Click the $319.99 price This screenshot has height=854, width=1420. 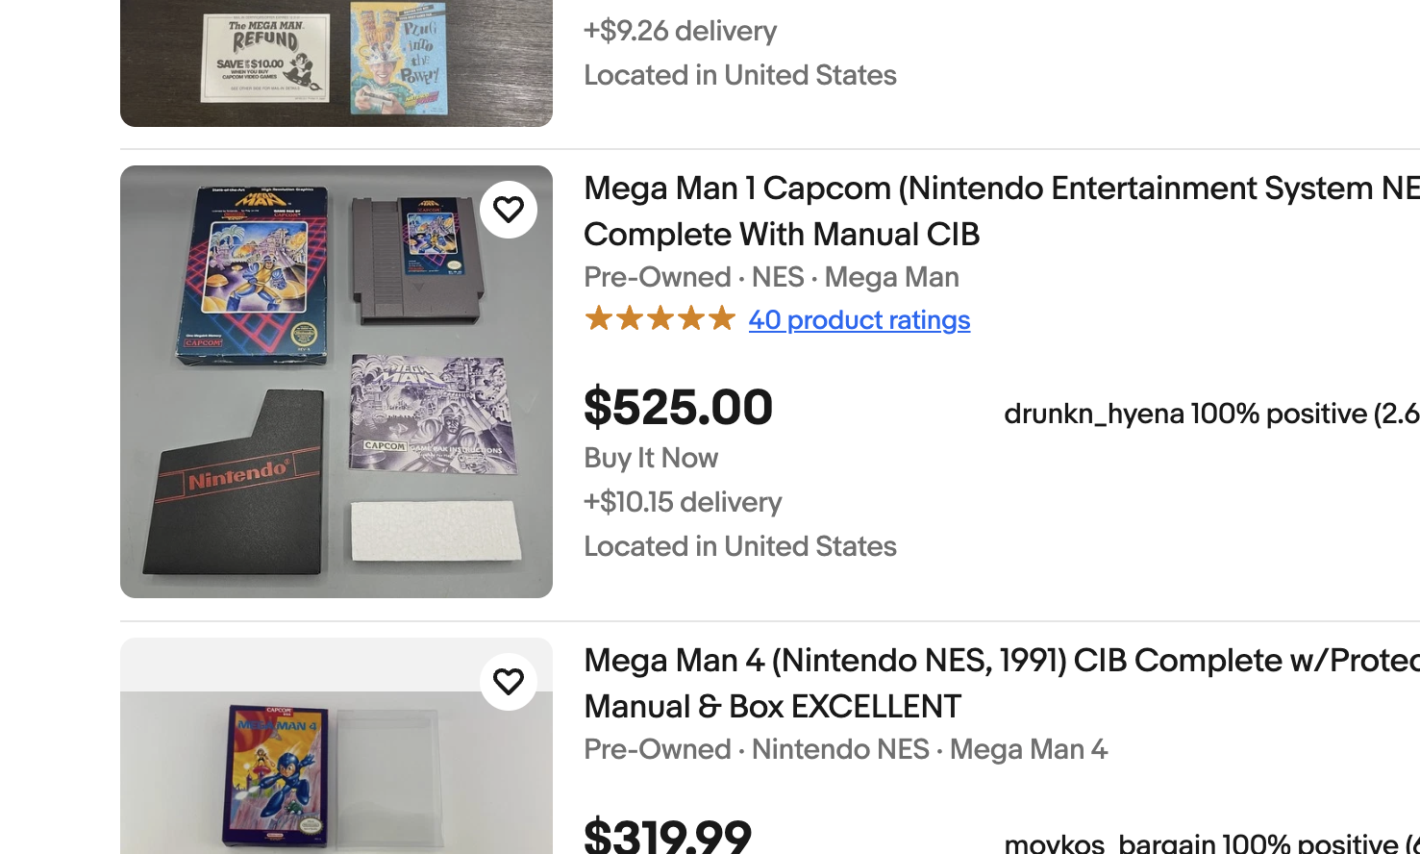(x=667, y=835)
